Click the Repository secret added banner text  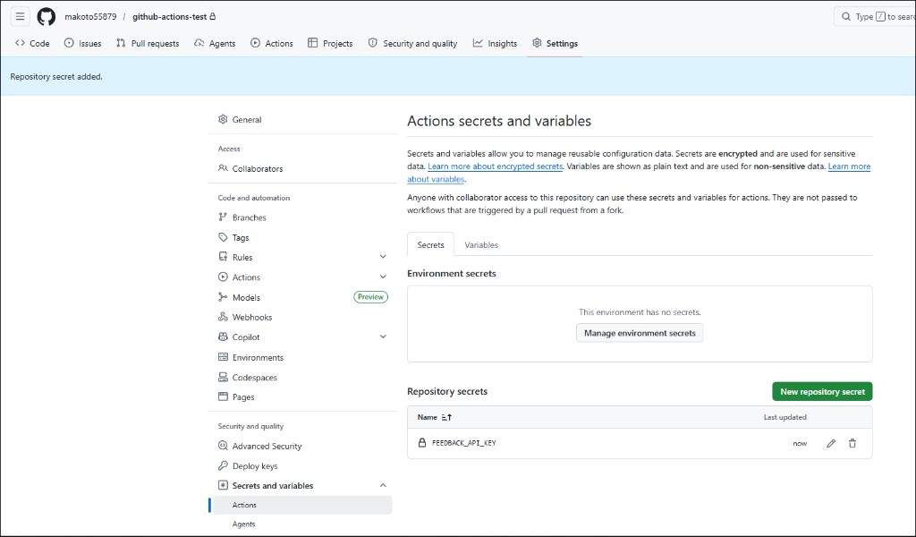coord(56,77)
